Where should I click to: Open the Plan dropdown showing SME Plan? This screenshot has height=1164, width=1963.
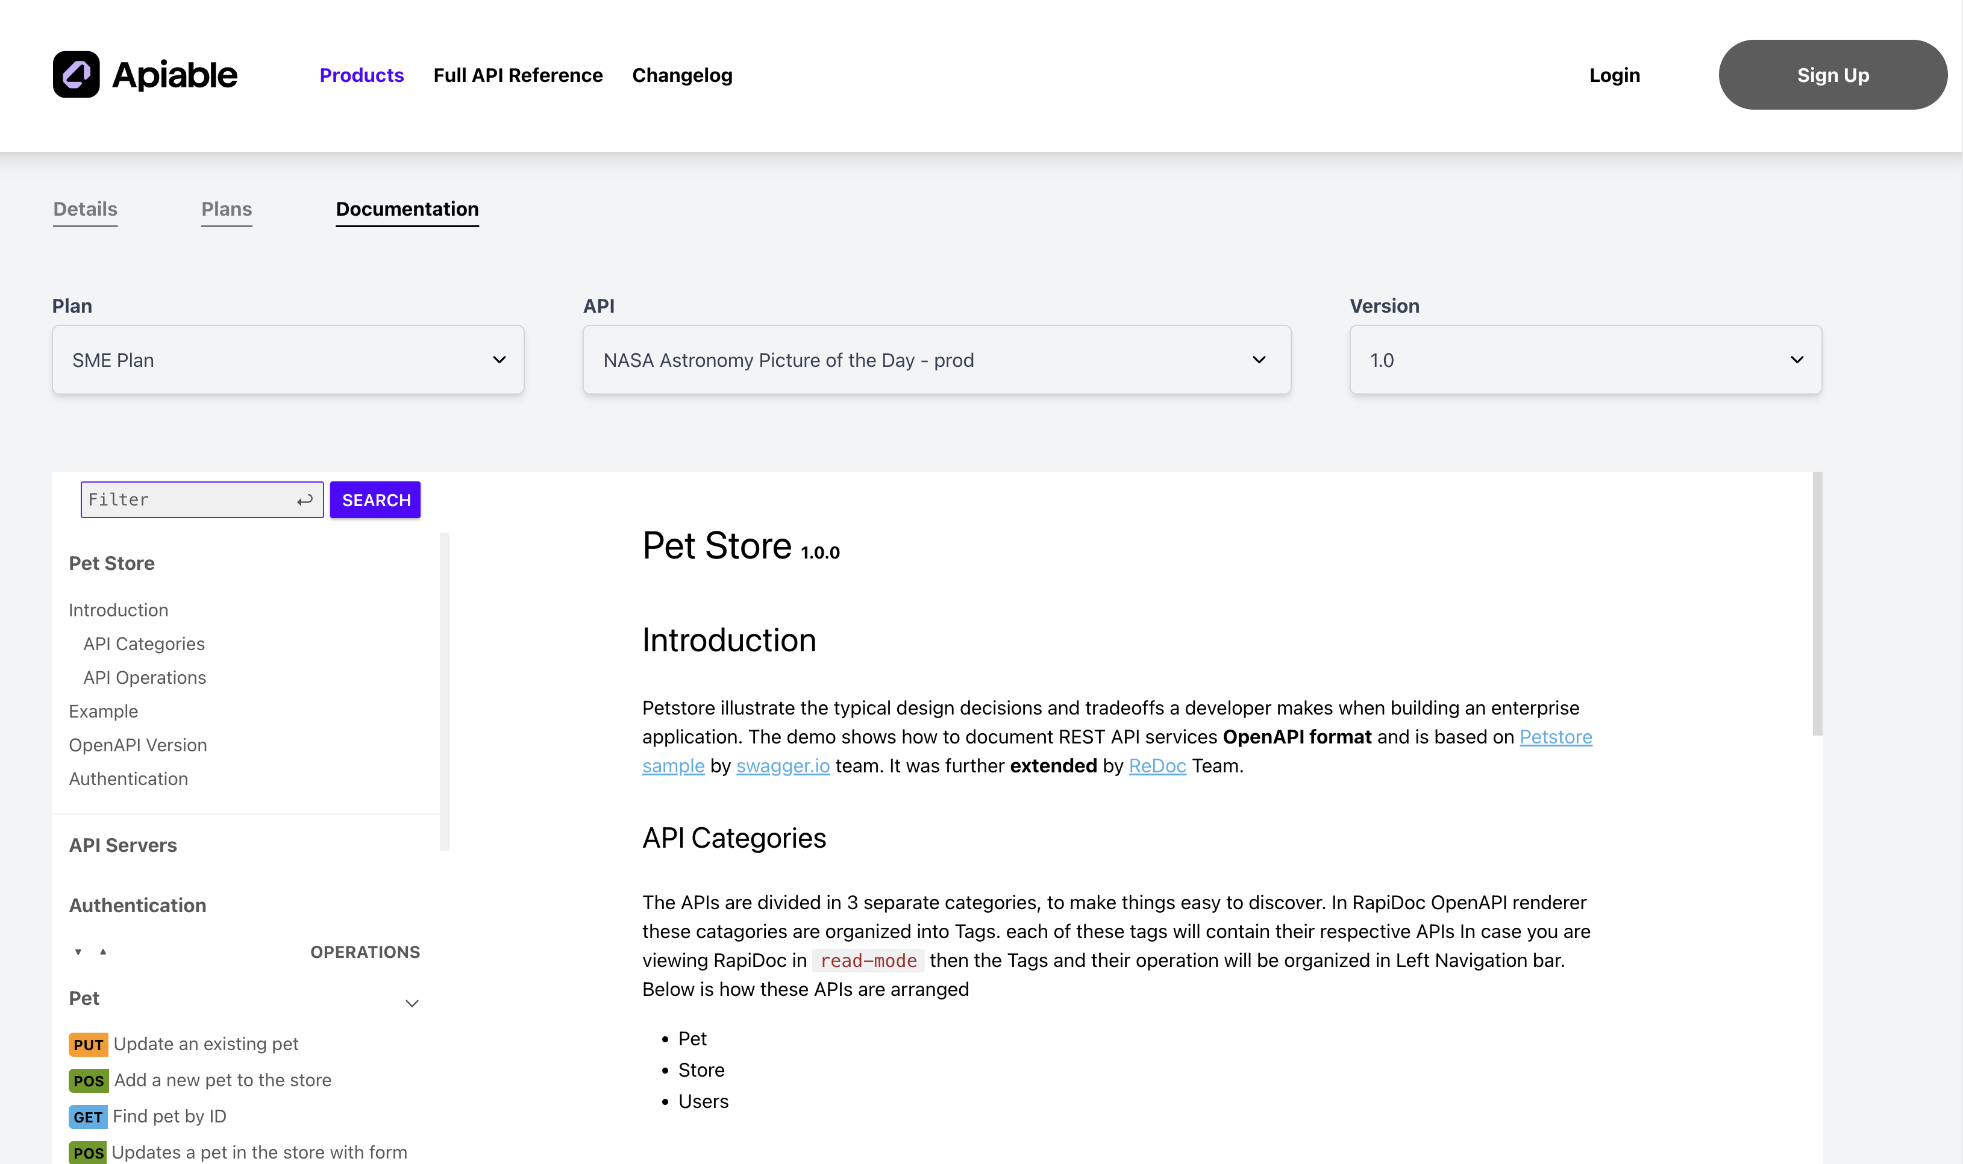[287, 359]
